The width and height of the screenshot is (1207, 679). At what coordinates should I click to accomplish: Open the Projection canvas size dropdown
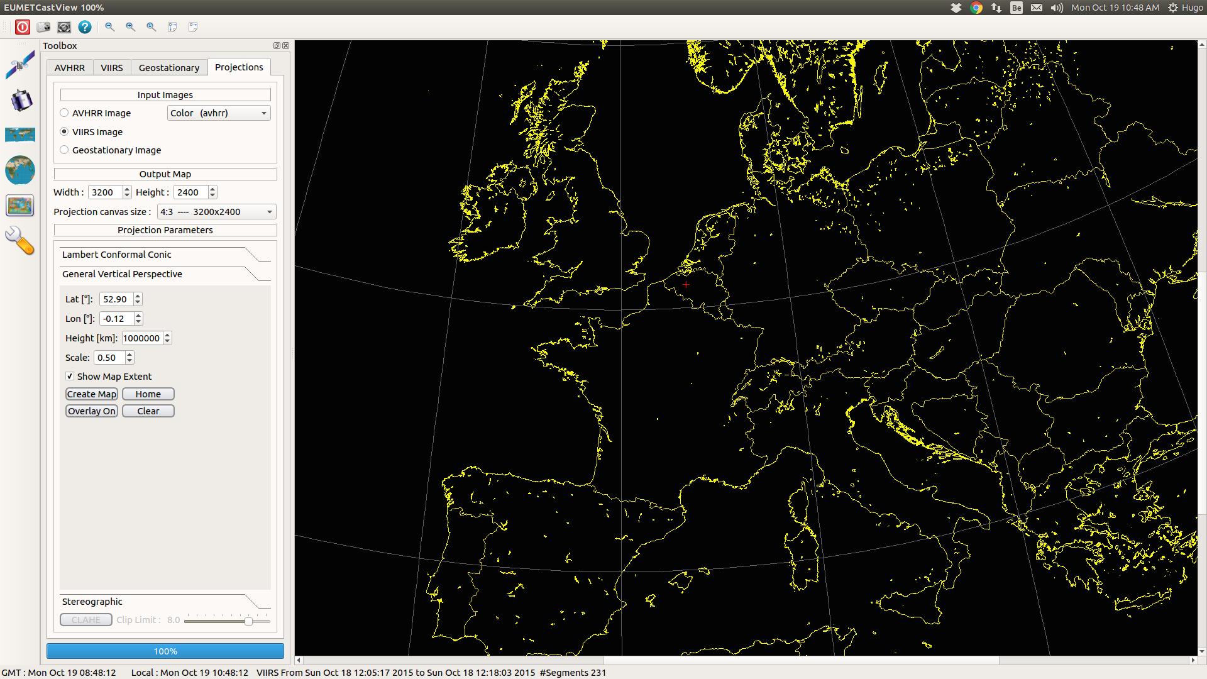click(x=217, y=212)
